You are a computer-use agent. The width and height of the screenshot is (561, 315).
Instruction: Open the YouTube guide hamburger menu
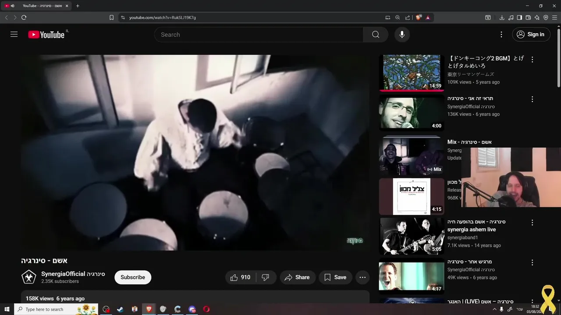click(x=14, y=34)
